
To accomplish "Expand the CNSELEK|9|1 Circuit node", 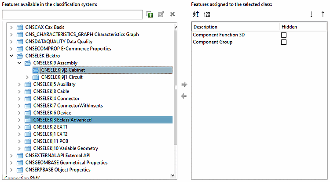I will (x=27, y=77).
